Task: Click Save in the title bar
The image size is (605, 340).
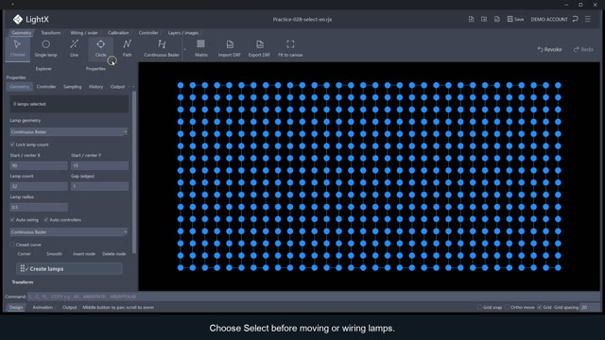Action: click(x=515, y=19)
